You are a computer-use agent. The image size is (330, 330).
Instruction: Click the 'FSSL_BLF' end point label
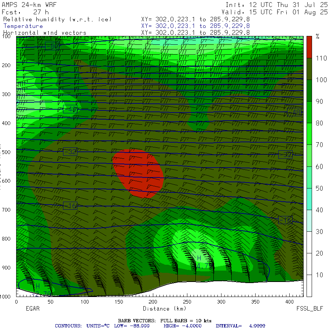click(x=309, y=308)
